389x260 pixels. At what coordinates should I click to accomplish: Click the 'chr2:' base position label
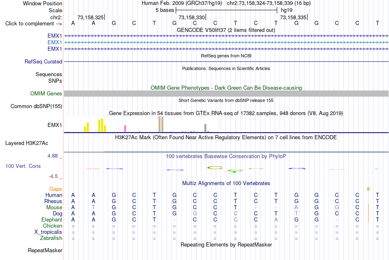[56, 17]
